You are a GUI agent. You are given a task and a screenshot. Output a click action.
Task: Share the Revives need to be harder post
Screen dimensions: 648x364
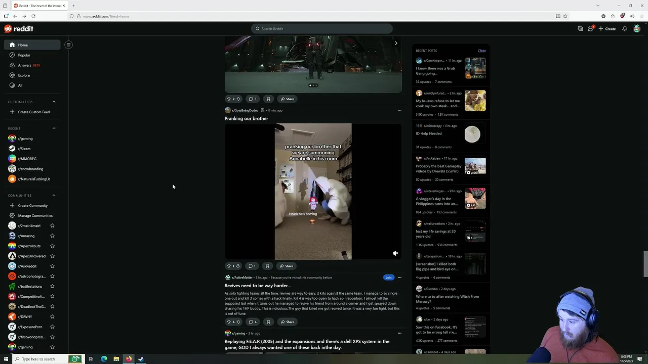(x=287, y=322)
